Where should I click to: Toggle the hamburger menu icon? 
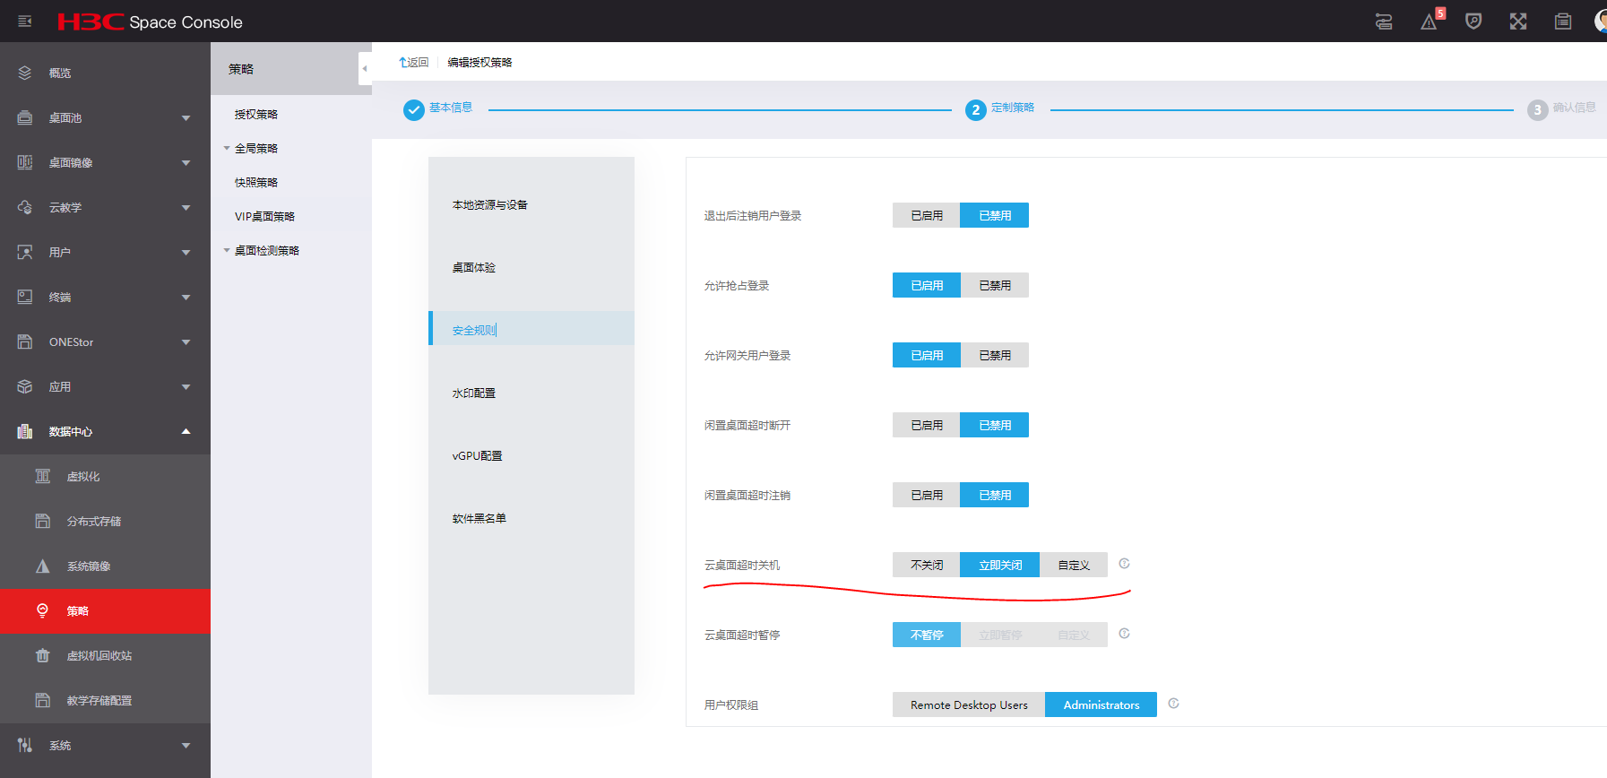[25, 21]
